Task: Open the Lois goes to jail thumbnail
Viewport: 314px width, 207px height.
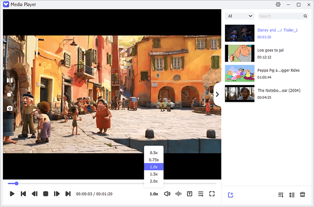Action: tap(240, 53)
